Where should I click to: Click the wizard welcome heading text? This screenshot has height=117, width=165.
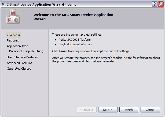(73, 17)
